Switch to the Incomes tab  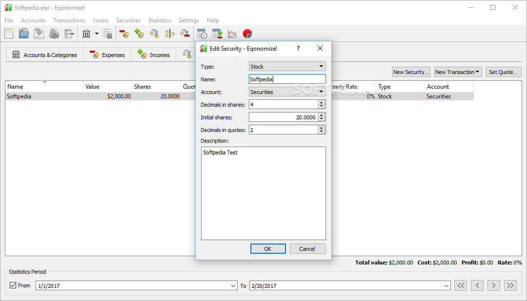(154, 55)
